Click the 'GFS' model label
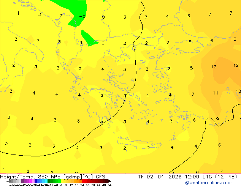 pos(100,177)
